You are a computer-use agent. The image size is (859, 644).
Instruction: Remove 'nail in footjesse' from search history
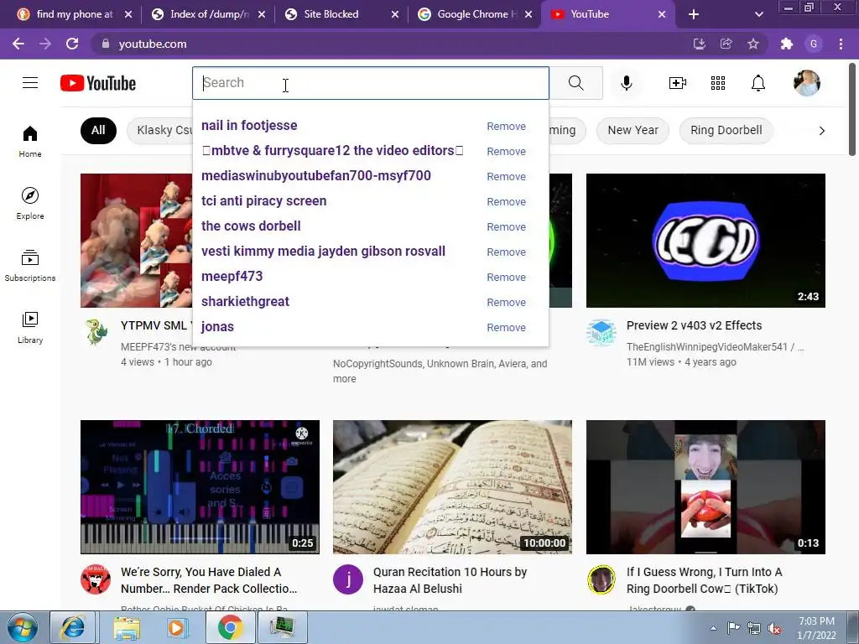[506, 126]
